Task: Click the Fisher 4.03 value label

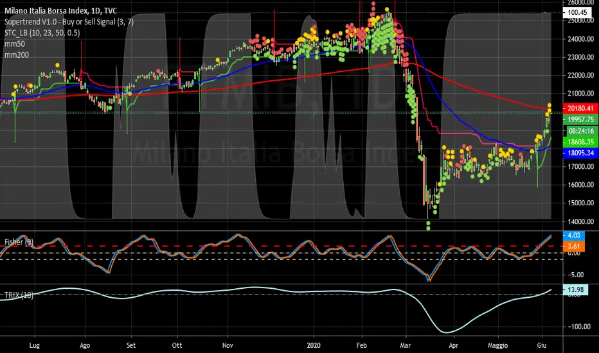Action: click(573, 236)
